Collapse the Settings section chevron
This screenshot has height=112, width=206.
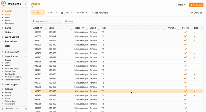click(25, 89)
